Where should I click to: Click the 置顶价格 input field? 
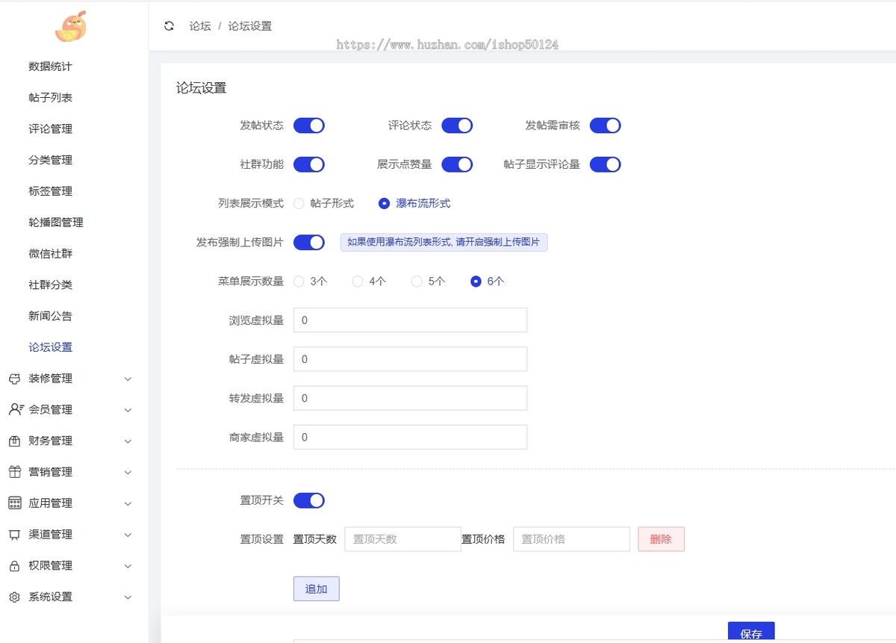[571, 539]
